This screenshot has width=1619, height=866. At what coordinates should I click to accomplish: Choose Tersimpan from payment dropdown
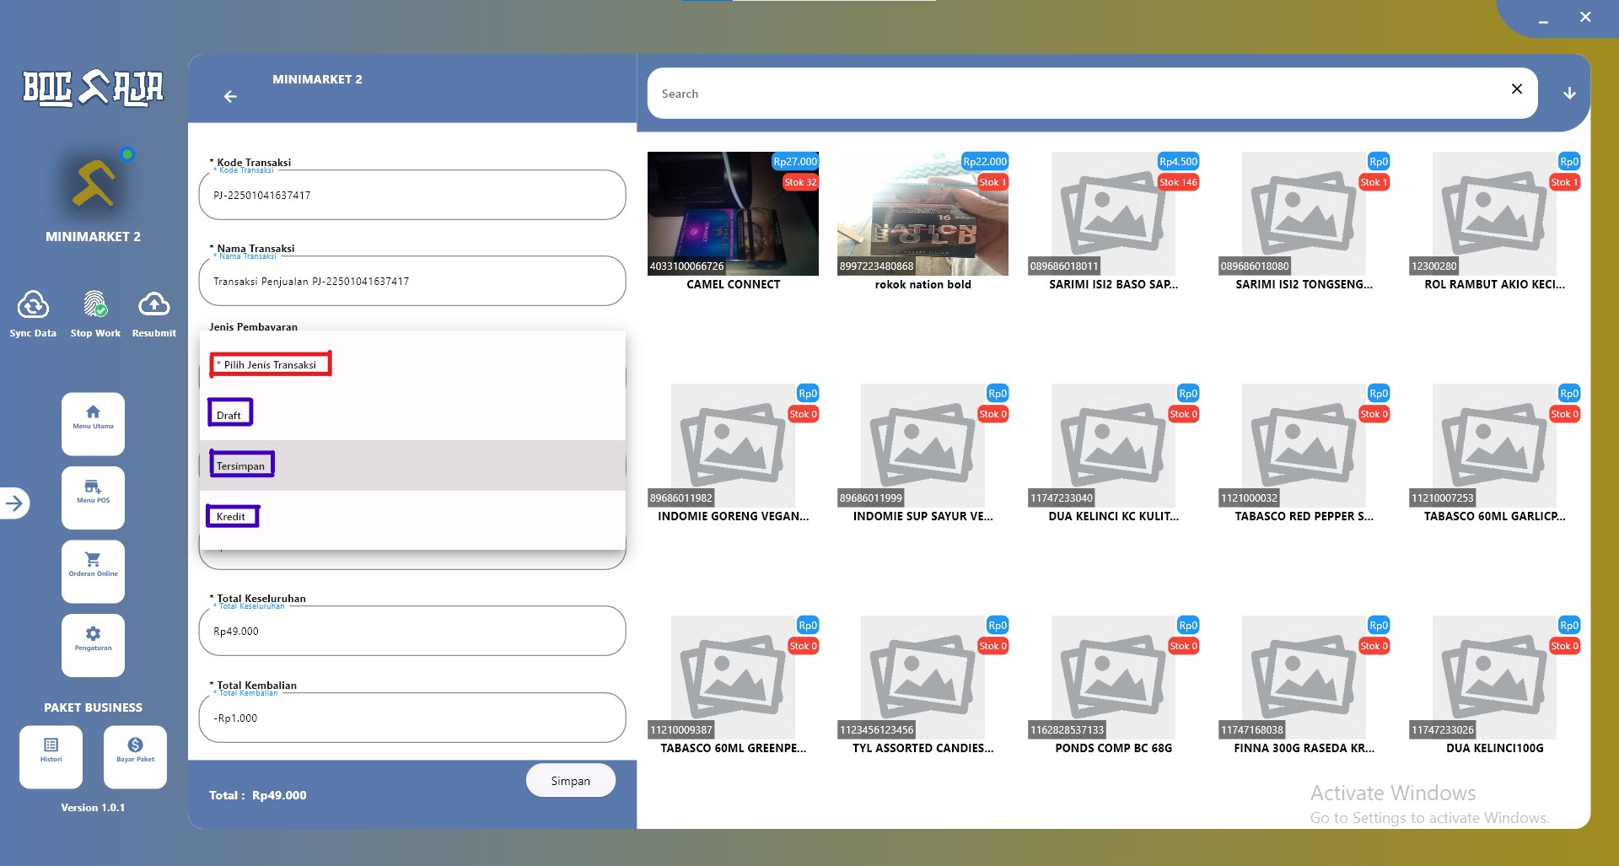[x=412, y=465]
